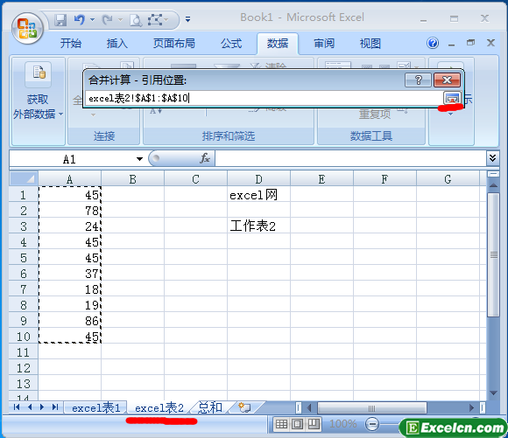508x438 pixels.
Task: Click the reference input field in dialog
Action: pos(264,98)
